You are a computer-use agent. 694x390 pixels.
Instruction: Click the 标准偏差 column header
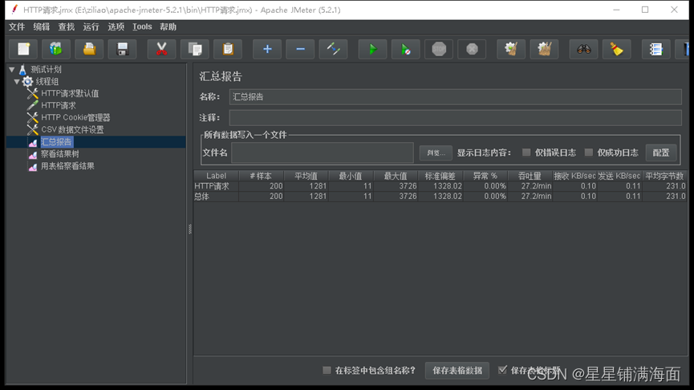[x=440, y=177]
